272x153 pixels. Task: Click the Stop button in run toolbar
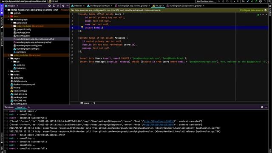(x=238, y=1)
